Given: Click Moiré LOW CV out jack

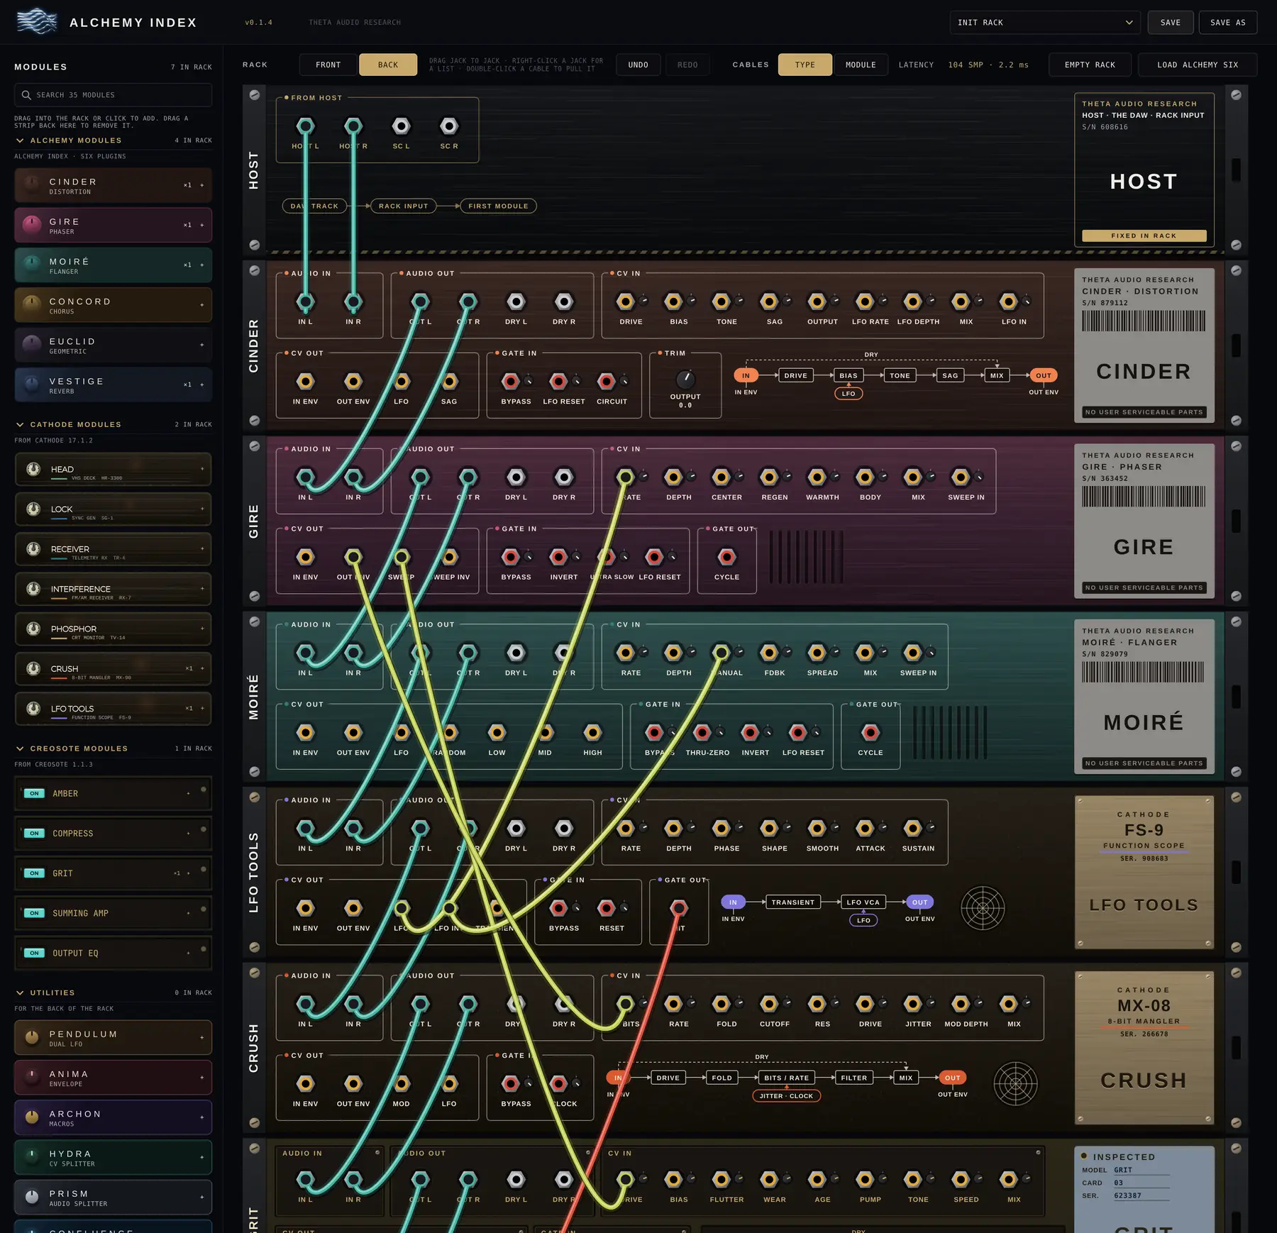Looking at the screenshot, I should [497, 733].
